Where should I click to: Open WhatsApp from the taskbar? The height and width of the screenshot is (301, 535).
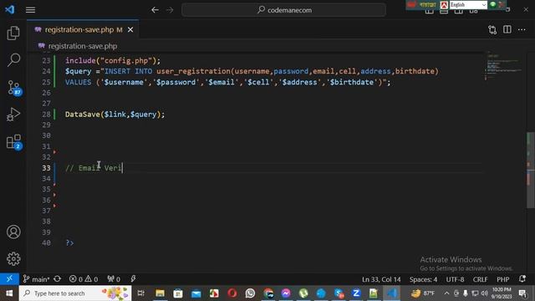250,293
